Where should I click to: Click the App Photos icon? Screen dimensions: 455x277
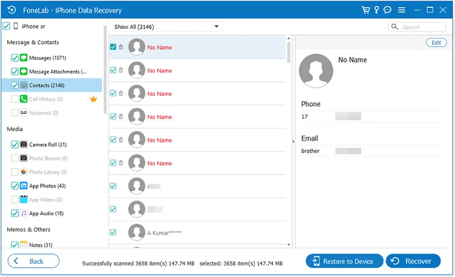click(x=24, y=185)
